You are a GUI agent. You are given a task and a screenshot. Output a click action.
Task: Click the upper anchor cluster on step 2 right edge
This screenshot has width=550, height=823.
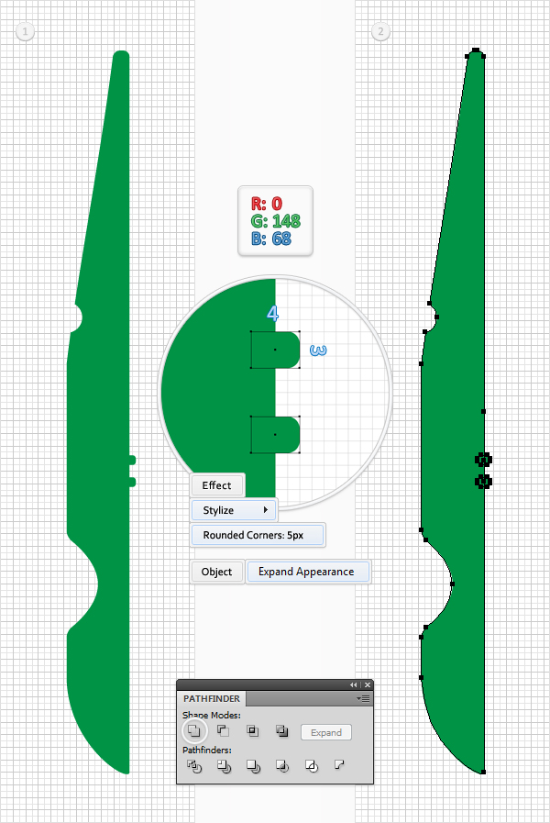tap(483, 460)
